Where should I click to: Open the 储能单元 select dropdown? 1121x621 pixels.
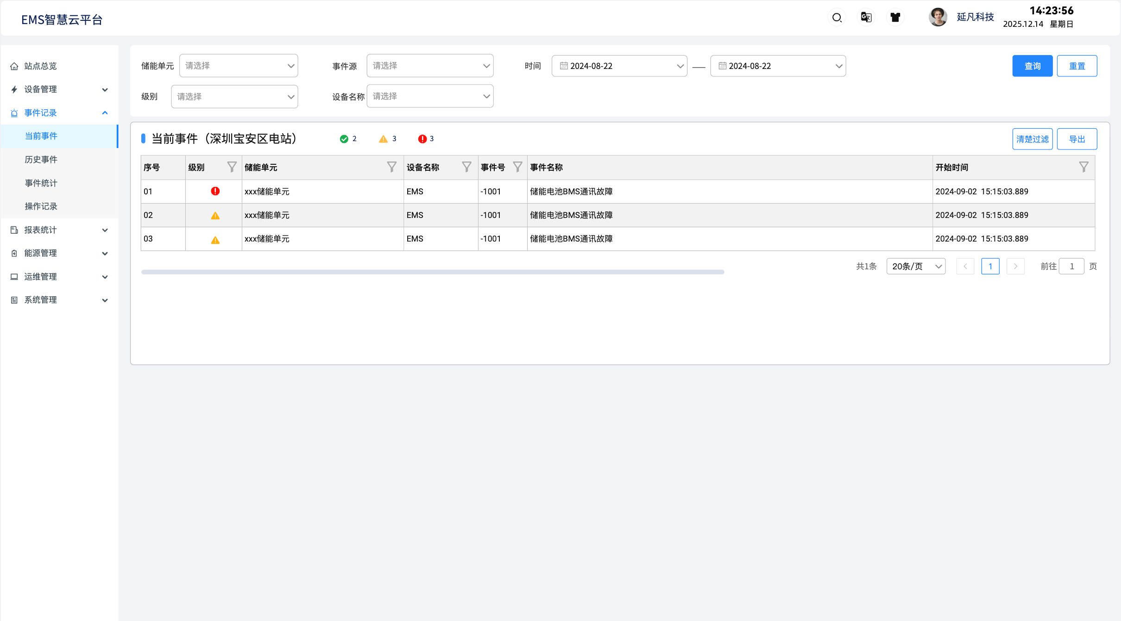coord(238,66)
